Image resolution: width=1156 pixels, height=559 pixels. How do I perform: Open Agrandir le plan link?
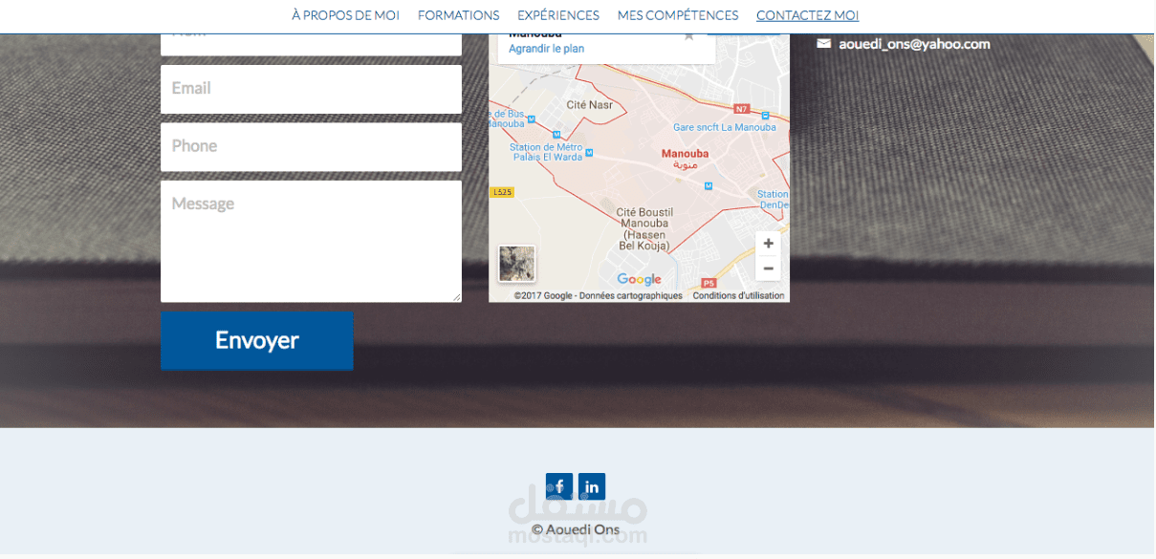[546, 49]
